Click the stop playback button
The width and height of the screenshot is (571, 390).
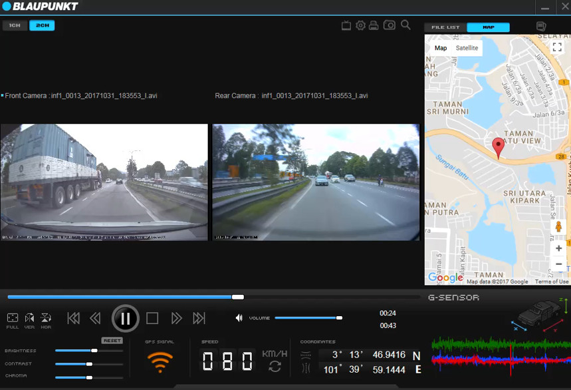[152, 319]
